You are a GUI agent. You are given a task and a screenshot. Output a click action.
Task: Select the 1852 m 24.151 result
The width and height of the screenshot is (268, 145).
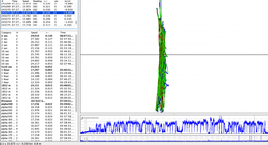tap(38, 85)
